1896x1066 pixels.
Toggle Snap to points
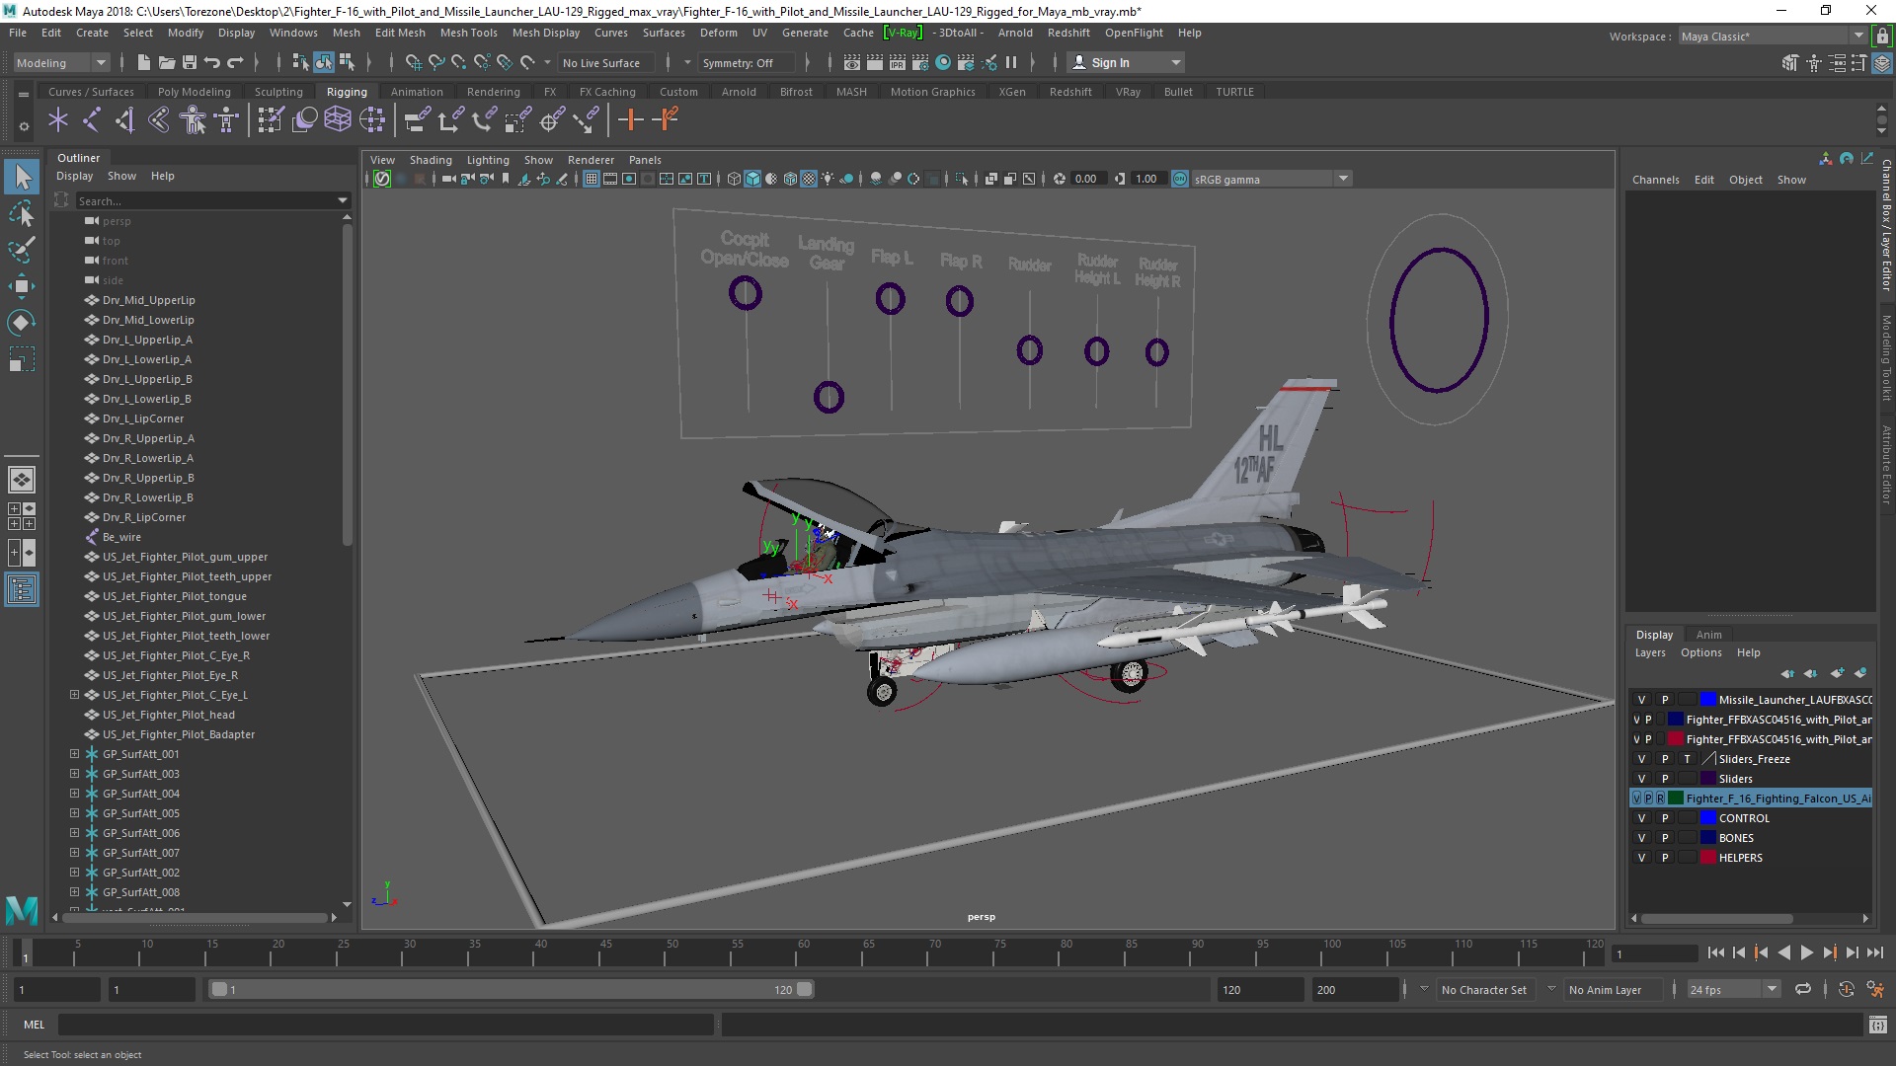click(x=458, y=62)
